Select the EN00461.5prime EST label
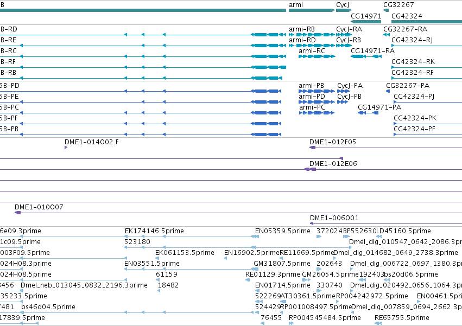462x326 pixels. [x=439, y=296]
